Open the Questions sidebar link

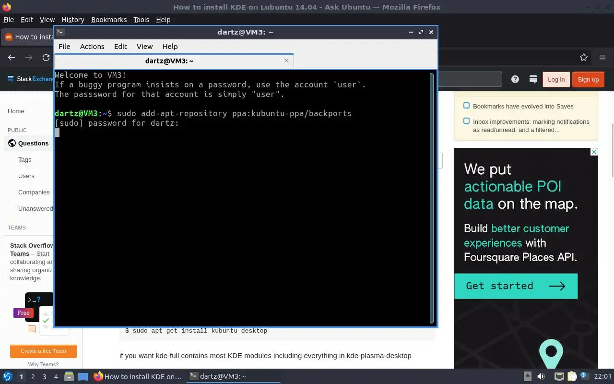[33, 143]
